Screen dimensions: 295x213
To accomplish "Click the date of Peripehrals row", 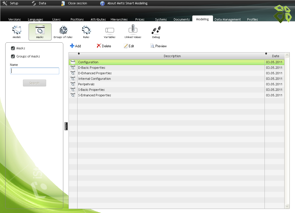I will [274, 84].
